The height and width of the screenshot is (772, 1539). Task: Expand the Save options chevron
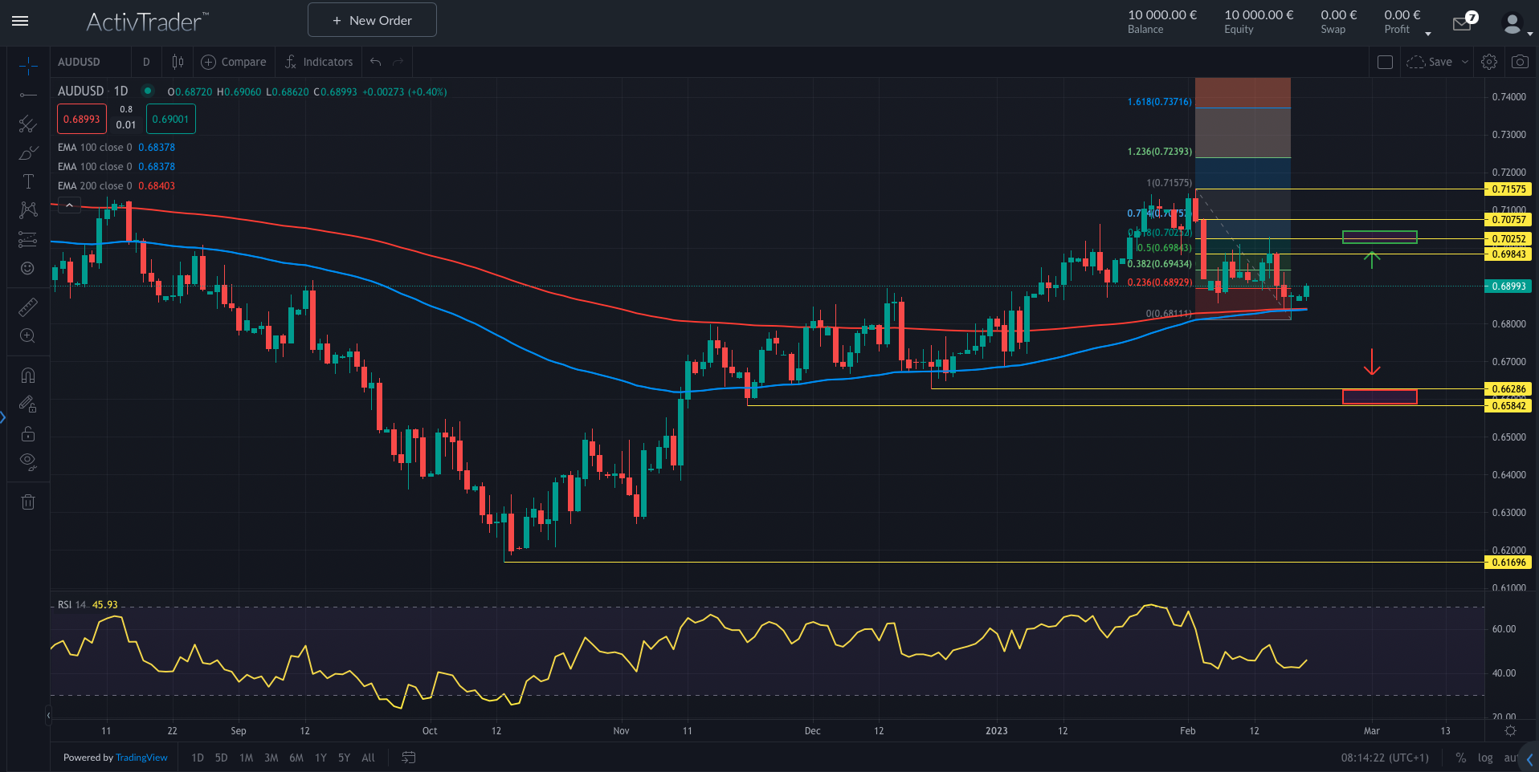(x=1464, y=62)
